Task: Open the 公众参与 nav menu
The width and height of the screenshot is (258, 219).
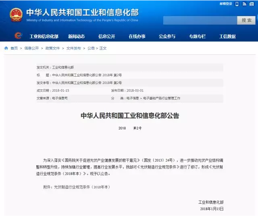Action: 167,36
